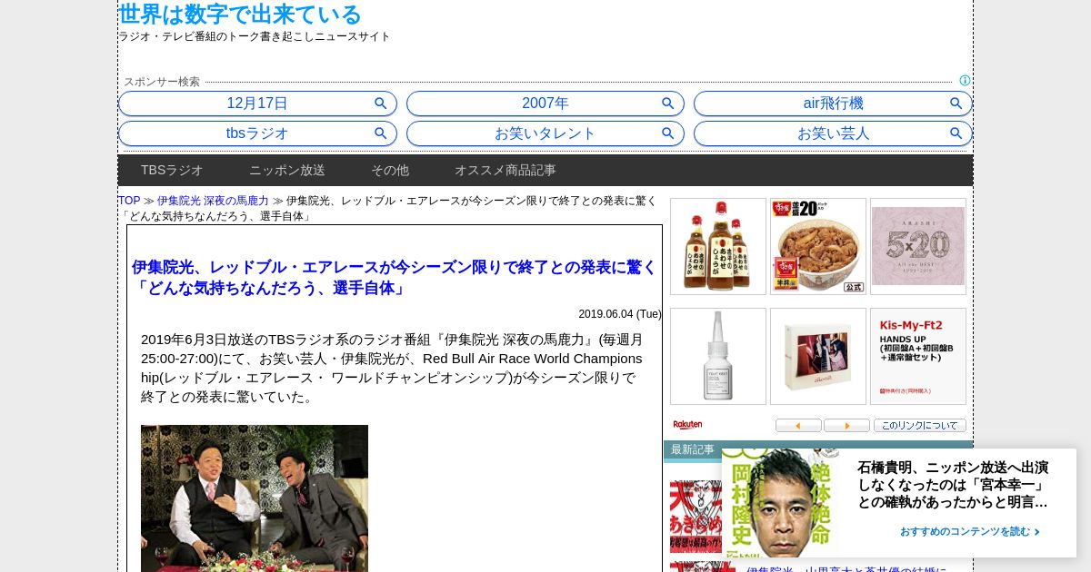
Task: Click previous arrow in Rakuten widget
Action: 798,425
